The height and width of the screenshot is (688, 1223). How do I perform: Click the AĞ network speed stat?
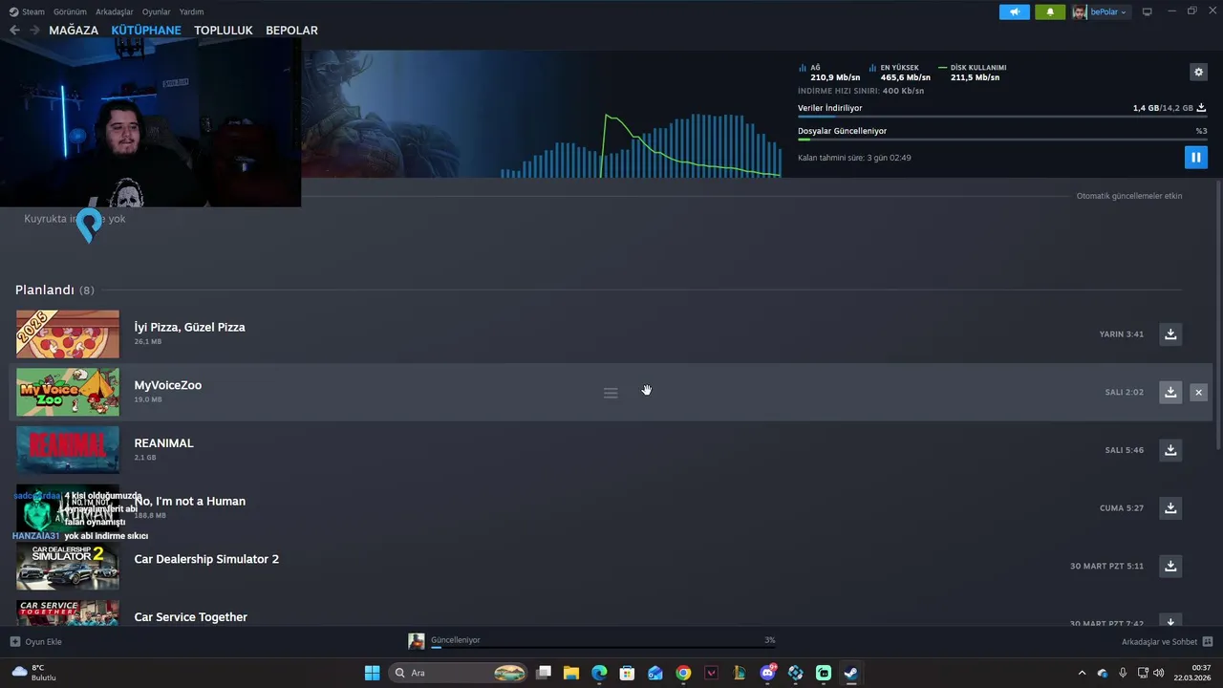click(x=828, y=73)
